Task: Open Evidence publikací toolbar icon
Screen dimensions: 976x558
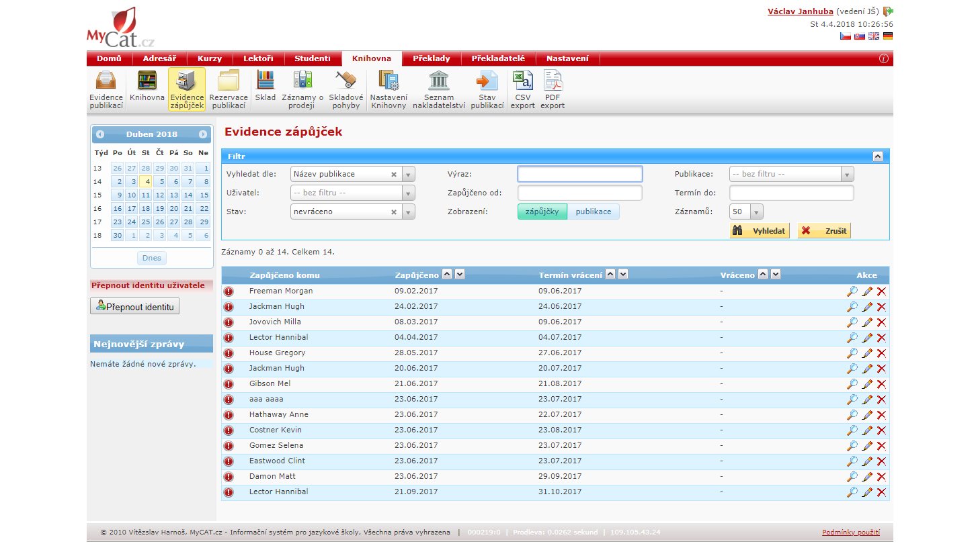Action: 106,90
